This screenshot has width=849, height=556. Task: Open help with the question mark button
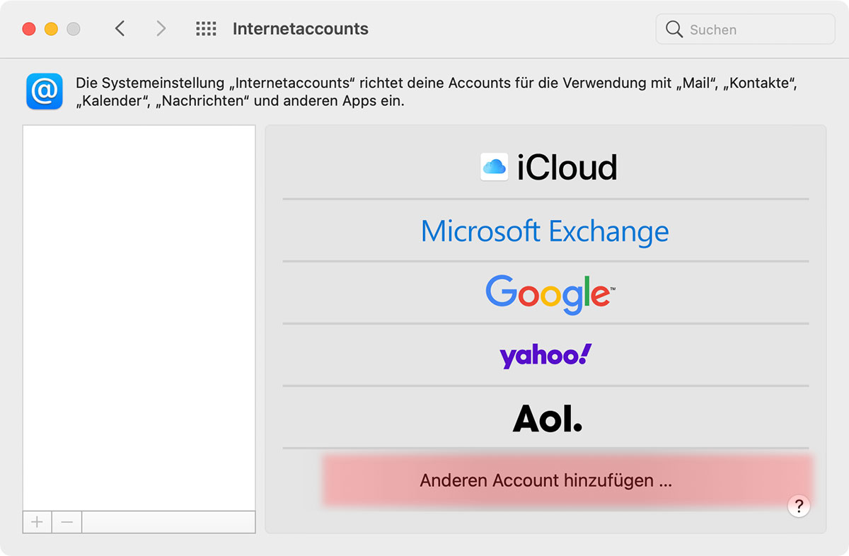coord(799,506)
